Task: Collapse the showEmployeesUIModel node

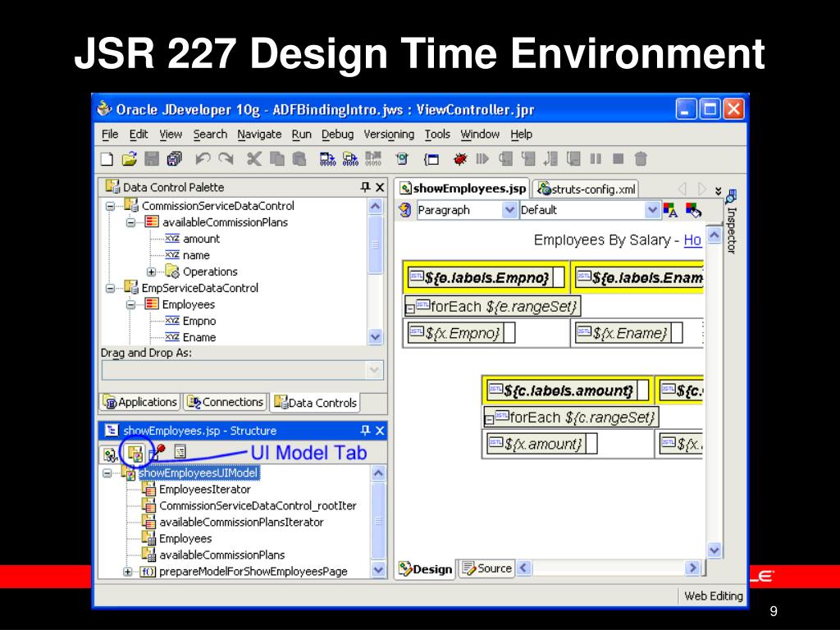Action: [107, 473]
